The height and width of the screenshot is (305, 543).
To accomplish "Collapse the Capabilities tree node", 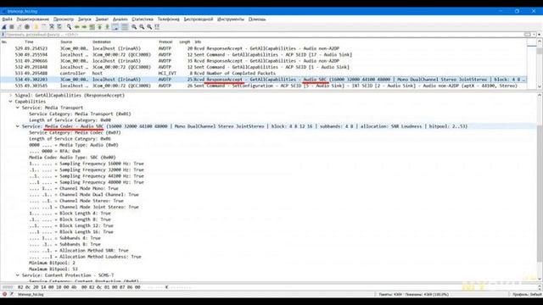I will [x=10, y=102].
